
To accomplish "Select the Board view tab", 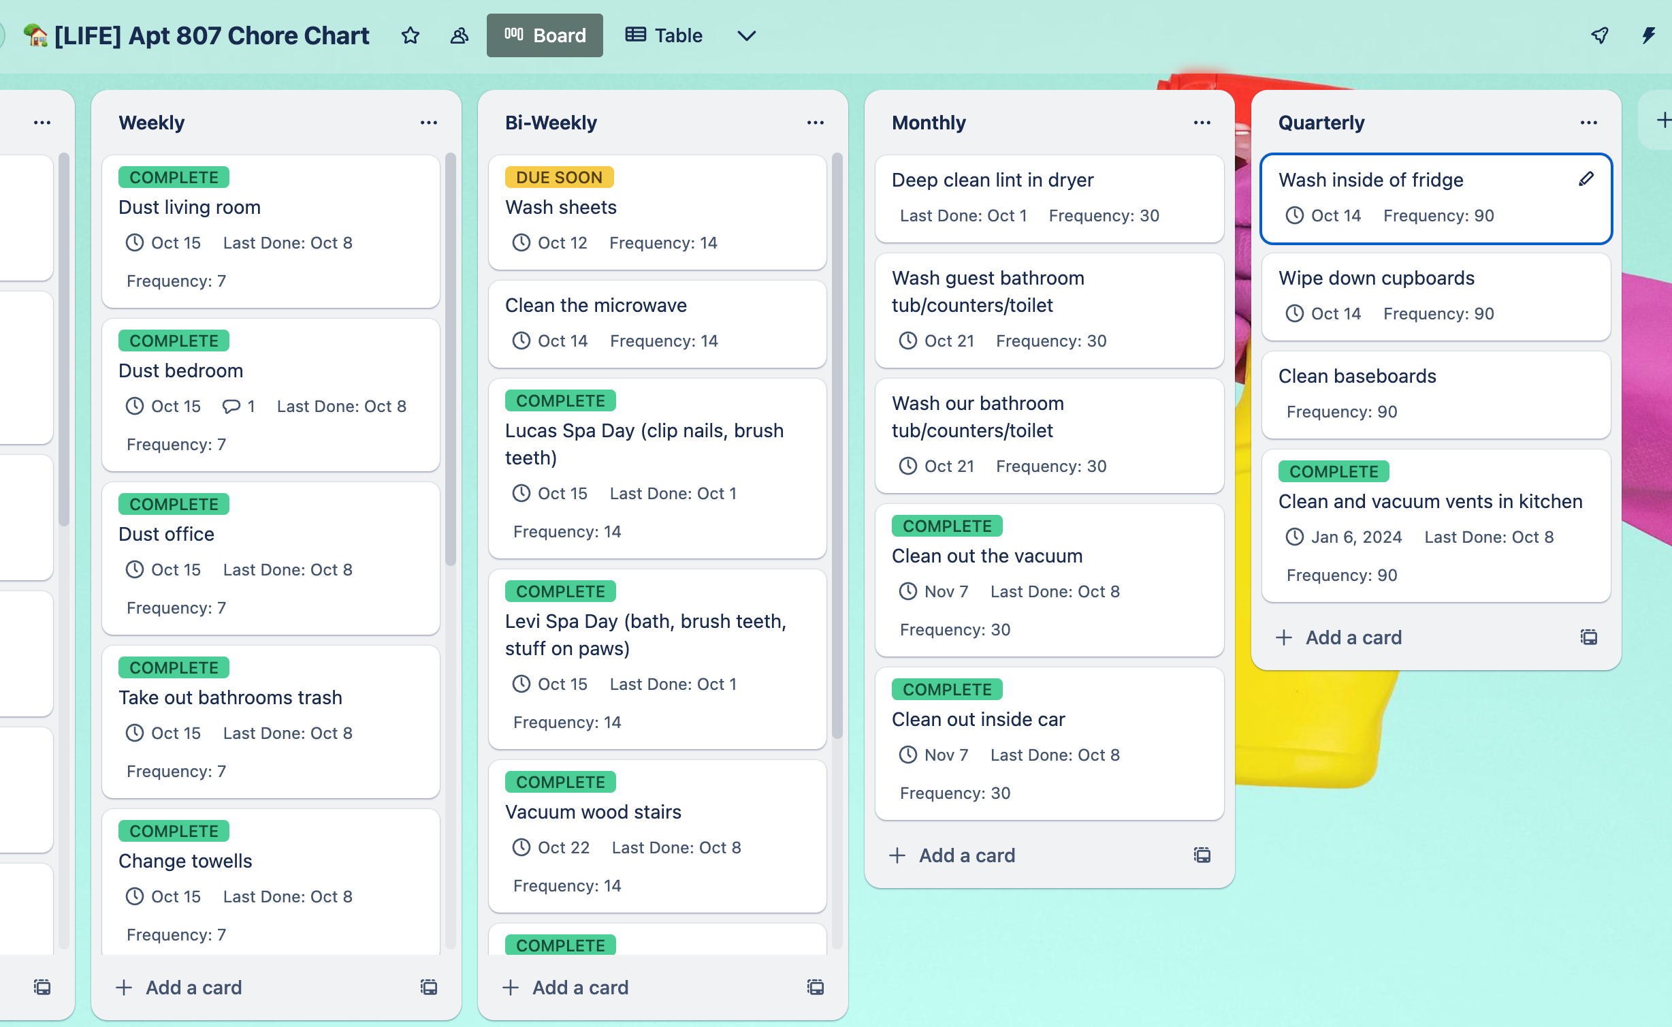I will click(545, 35).
